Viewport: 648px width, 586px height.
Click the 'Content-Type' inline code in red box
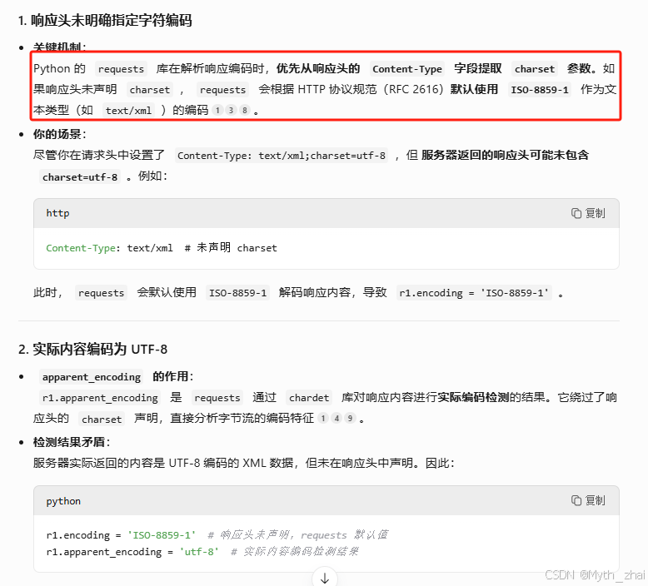(407, 69)
